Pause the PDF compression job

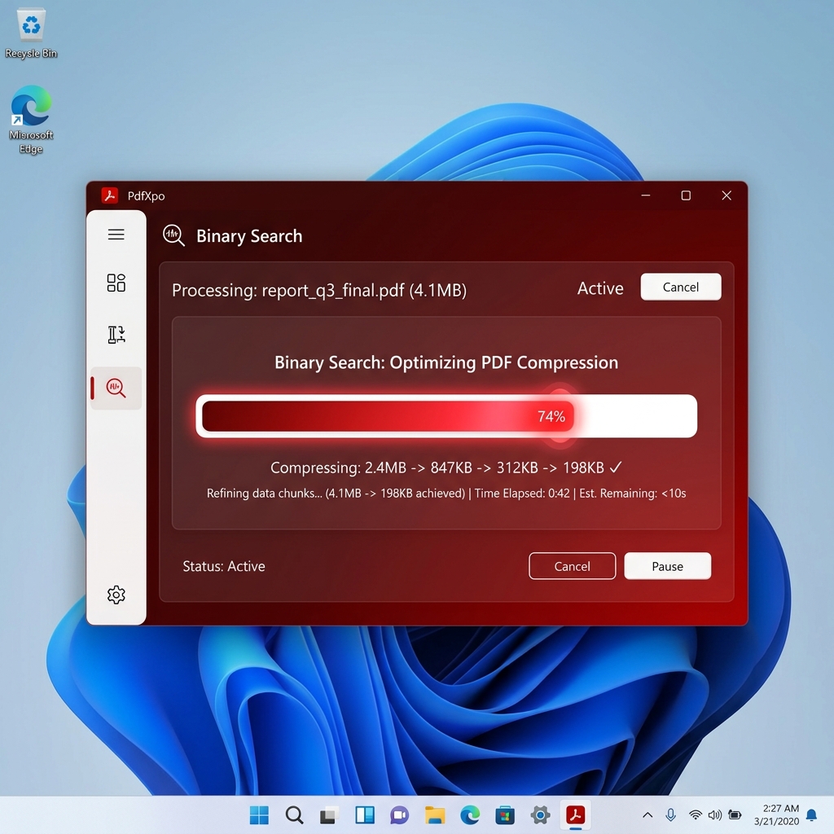tap(667, 566)
